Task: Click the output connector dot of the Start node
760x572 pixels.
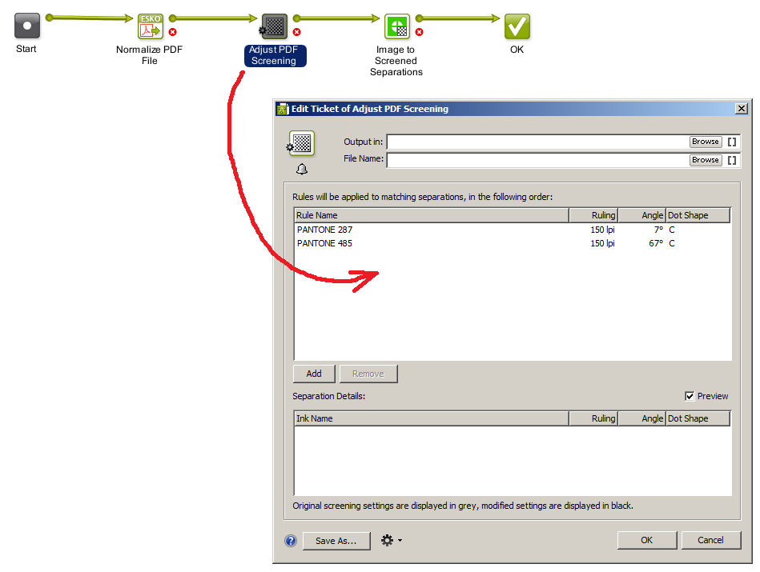Action: click(x=49, y=18)
